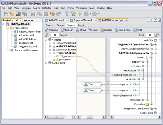Switch to the Services panel tab

click(x=29, y=20)
